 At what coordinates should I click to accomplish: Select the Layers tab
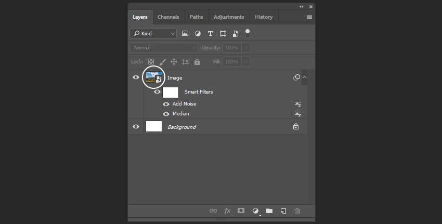(x=140, y=17)
